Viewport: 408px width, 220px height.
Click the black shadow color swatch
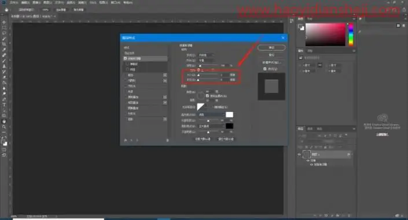point(230,126)
